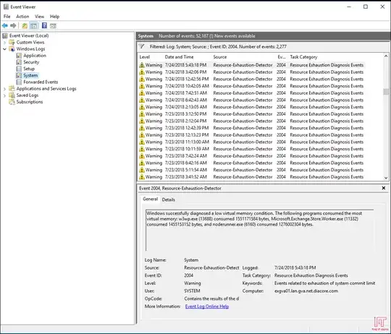Image resolution: width=391 pixels, height=334 pixels.
Task: Expand the Custom Views node
Action: [4, 43]
